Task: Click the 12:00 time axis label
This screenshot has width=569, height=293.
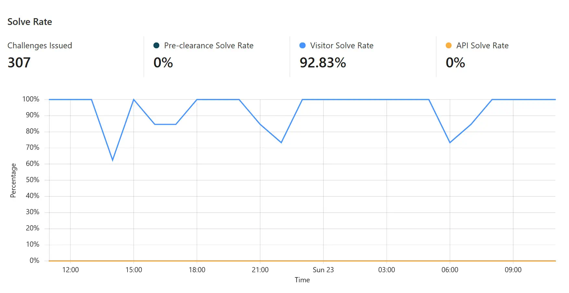Action: point(70,270)
